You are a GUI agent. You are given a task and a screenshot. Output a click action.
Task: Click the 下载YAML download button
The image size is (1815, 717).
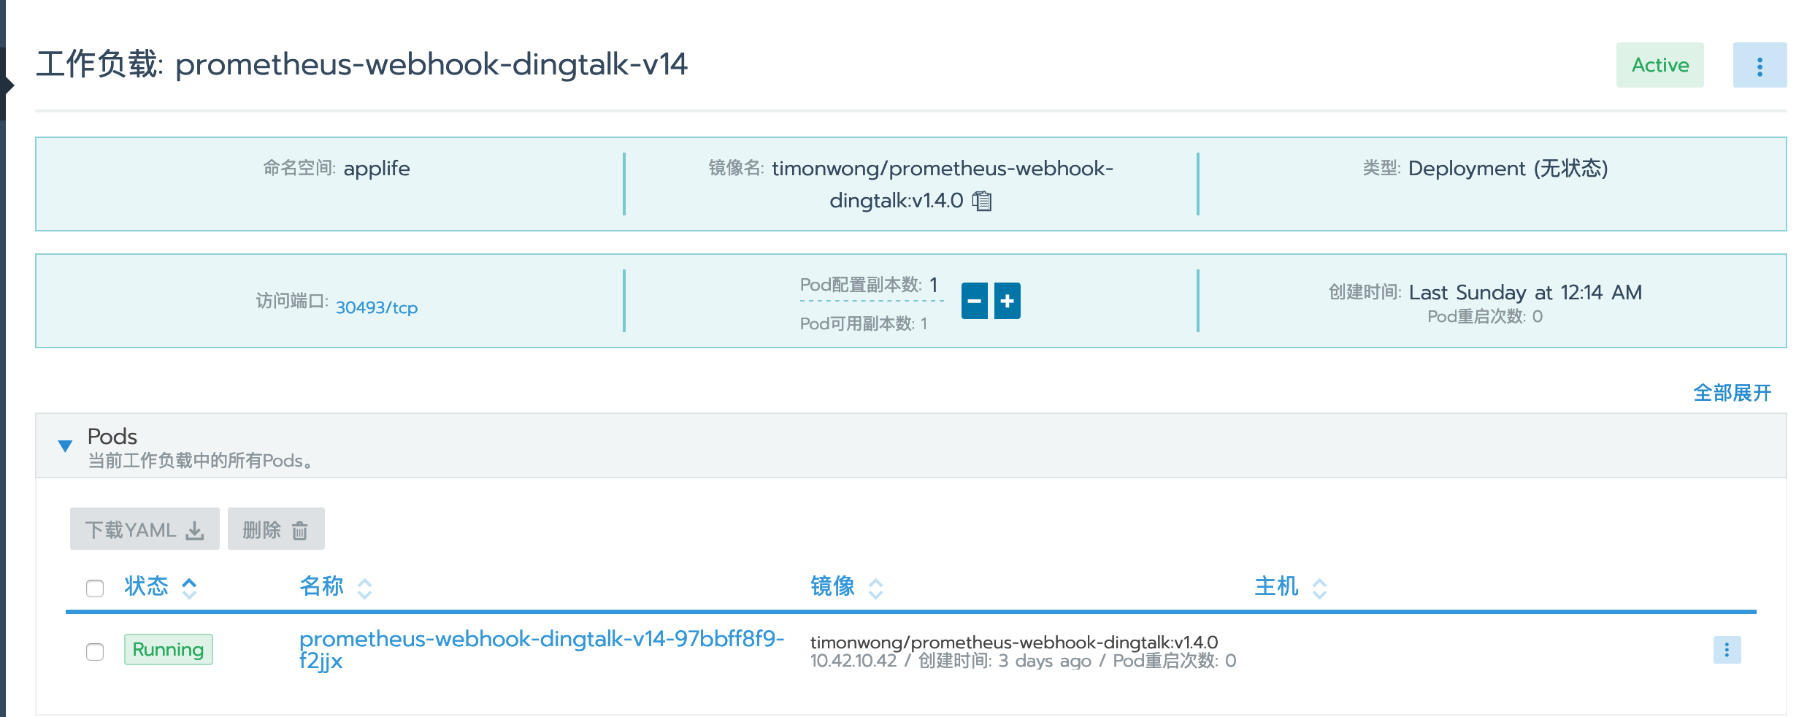[144, 529]
